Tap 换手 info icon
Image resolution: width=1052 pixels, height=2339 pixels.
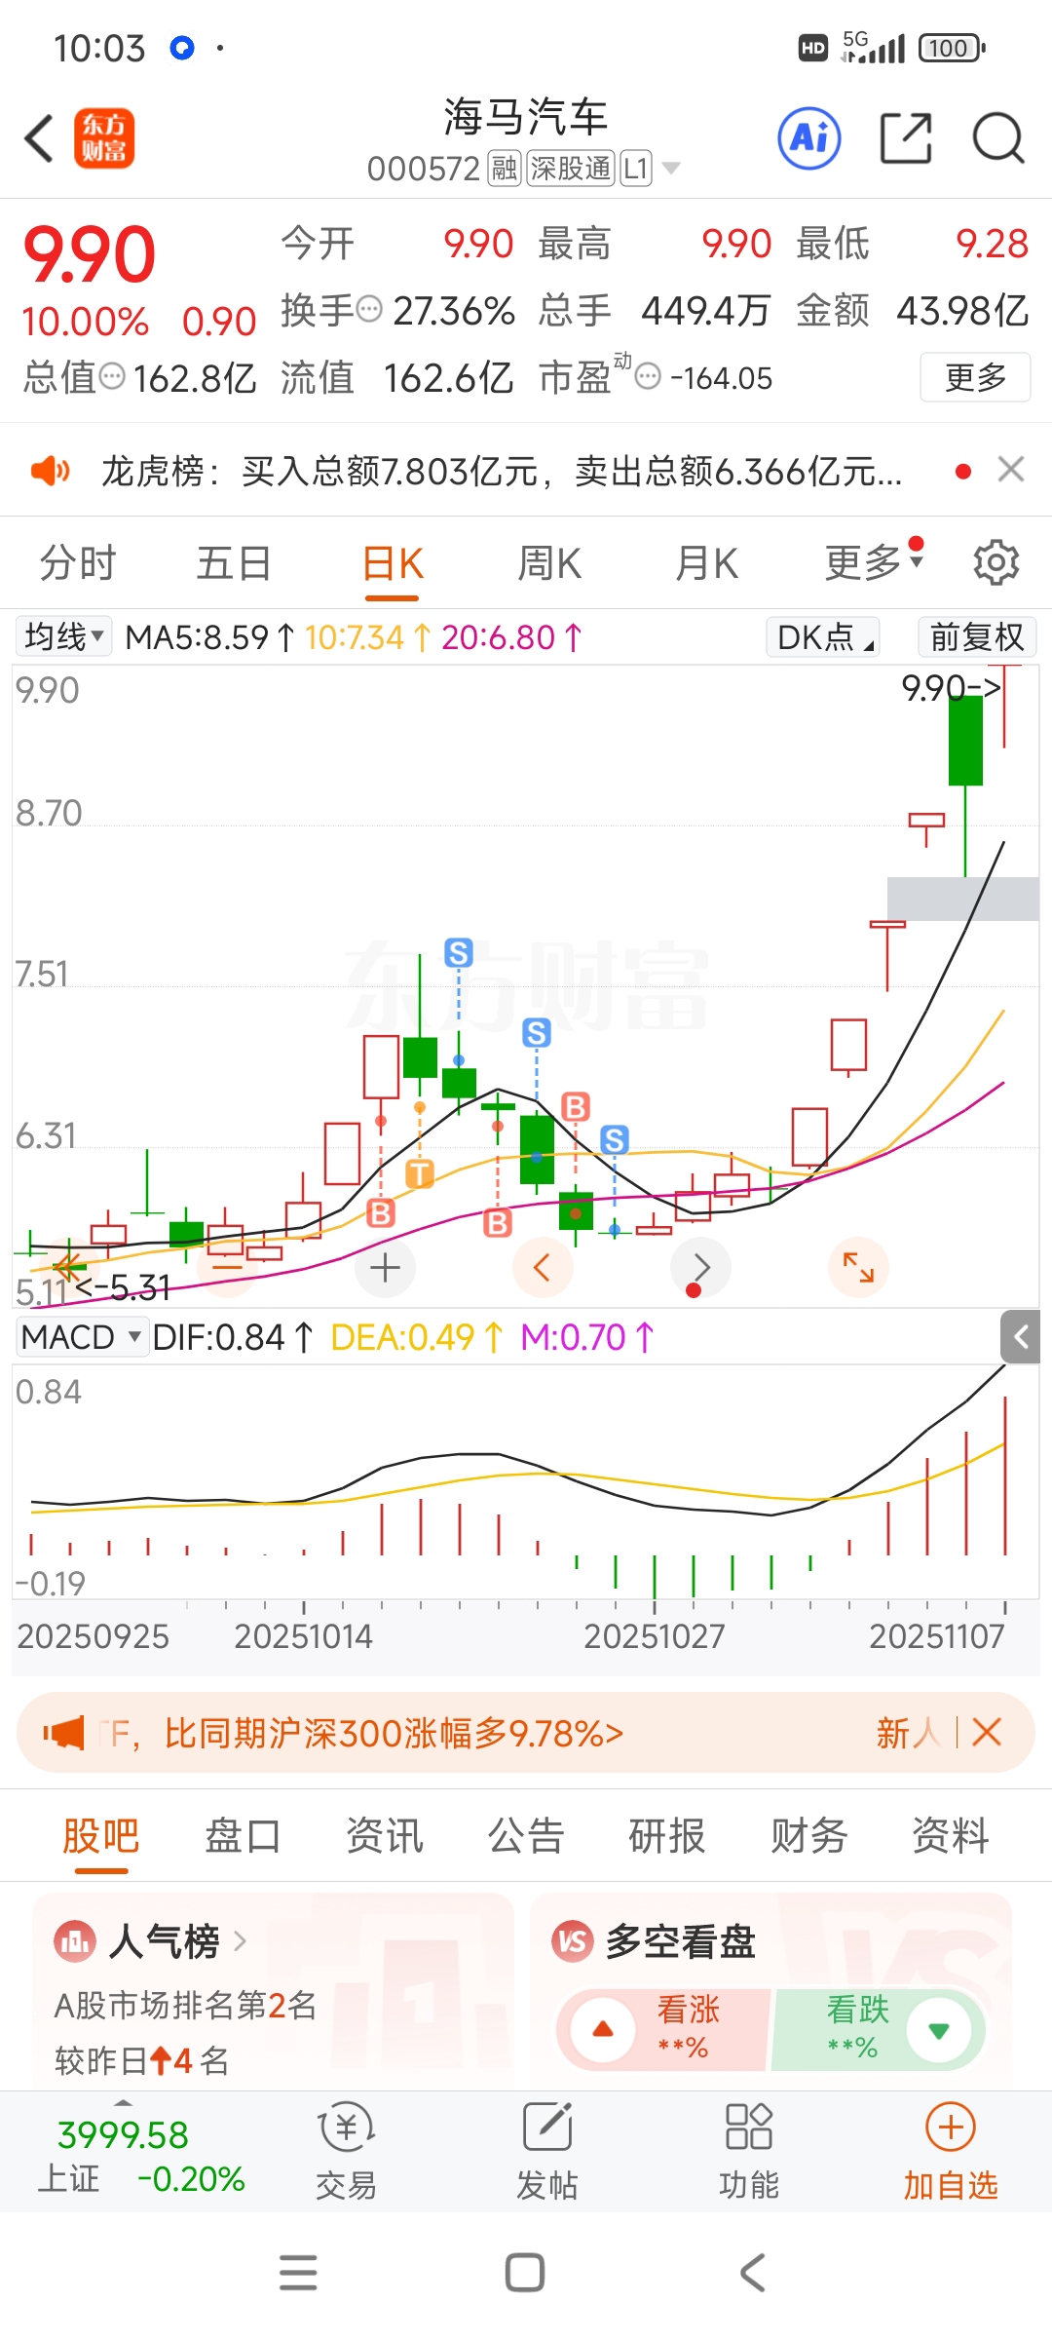369,310
